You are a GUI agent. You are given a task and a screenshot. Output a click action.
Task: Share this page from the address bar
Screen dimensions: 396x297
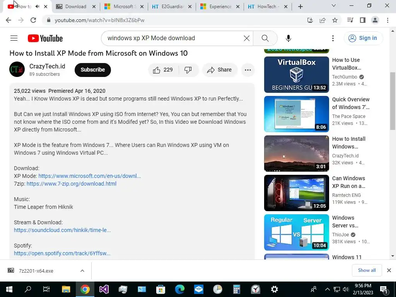[x=323, y=20]
